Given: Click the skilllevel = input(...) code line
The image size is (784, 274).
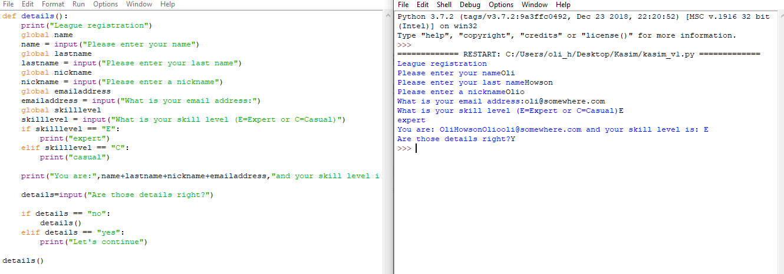Looking at the screenshot, I should click(x=183, y=120).
